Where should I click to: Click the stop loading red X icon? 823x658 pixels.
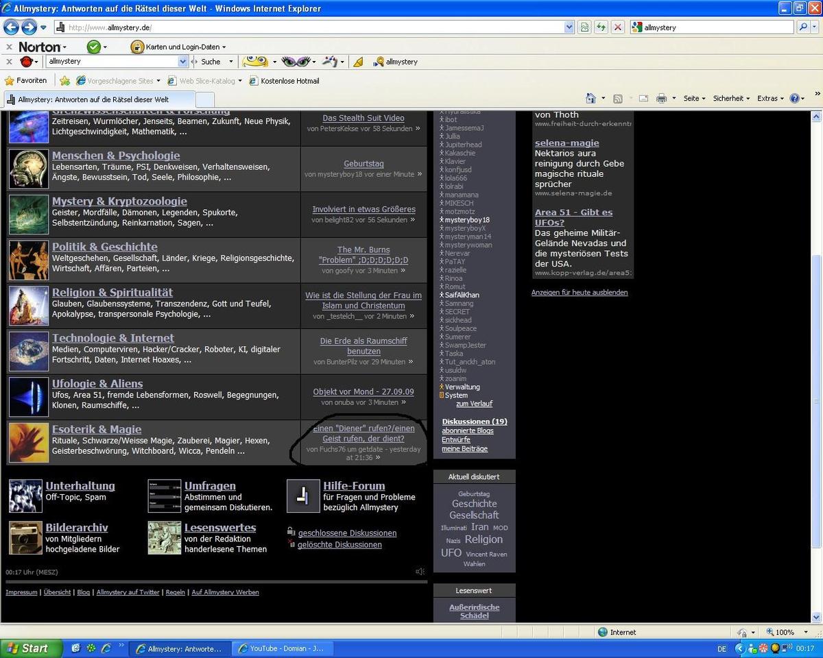click(x=617, y=27)
